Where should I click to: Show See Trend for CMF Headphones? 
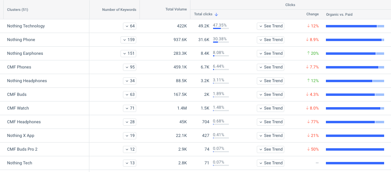(x=271, y=122)
